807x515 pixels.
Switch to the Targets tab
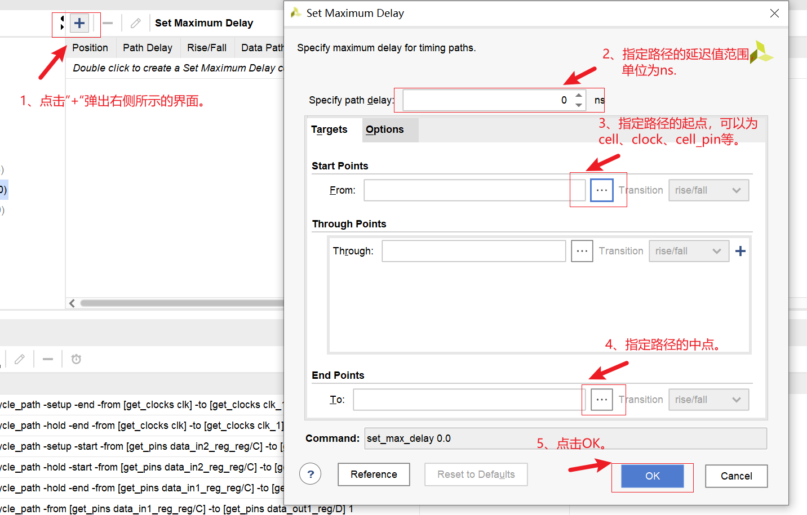pos(329,129)
